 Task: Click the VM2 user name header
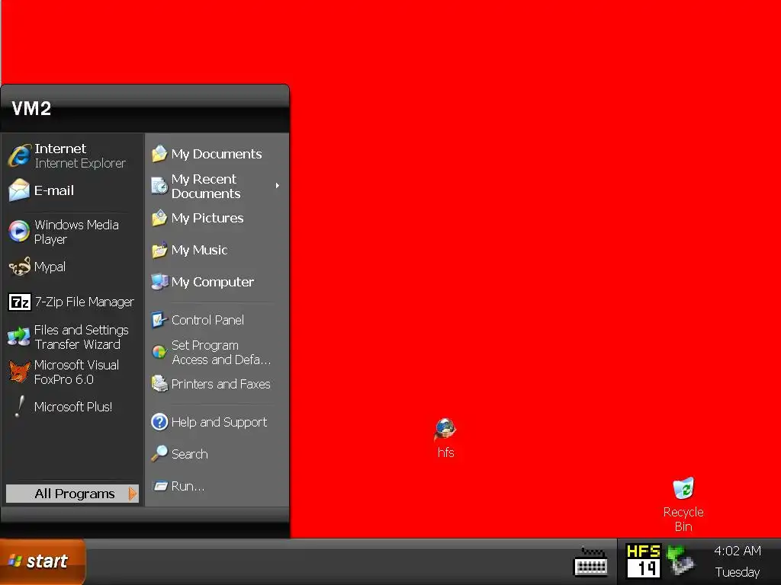(31, 108)
